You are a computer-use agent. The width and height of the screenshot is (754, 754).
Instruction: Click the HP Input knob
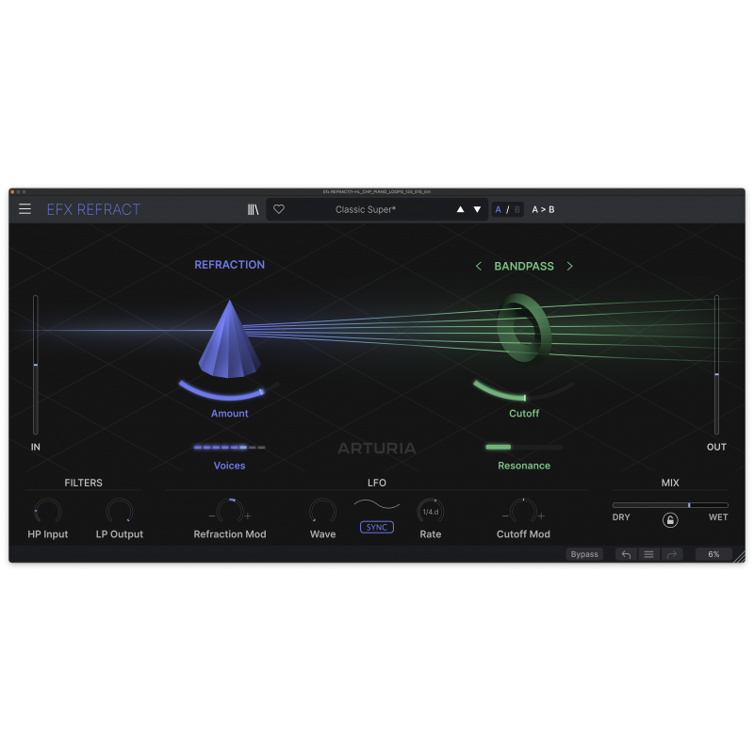48,511
